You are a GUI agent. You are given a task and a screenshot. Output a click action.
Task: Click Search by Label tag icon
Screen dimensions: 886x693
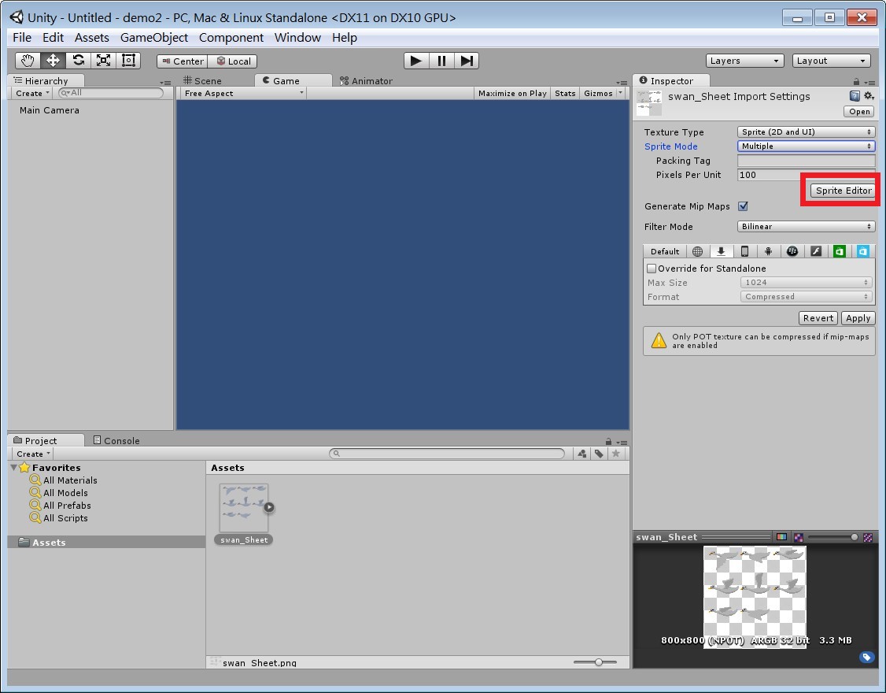(x=599, y=454)
